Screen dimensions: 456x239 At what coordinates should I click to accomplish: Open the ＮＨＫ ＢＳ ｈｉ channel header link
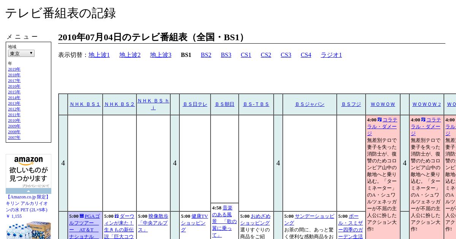(x=153, y=104)
